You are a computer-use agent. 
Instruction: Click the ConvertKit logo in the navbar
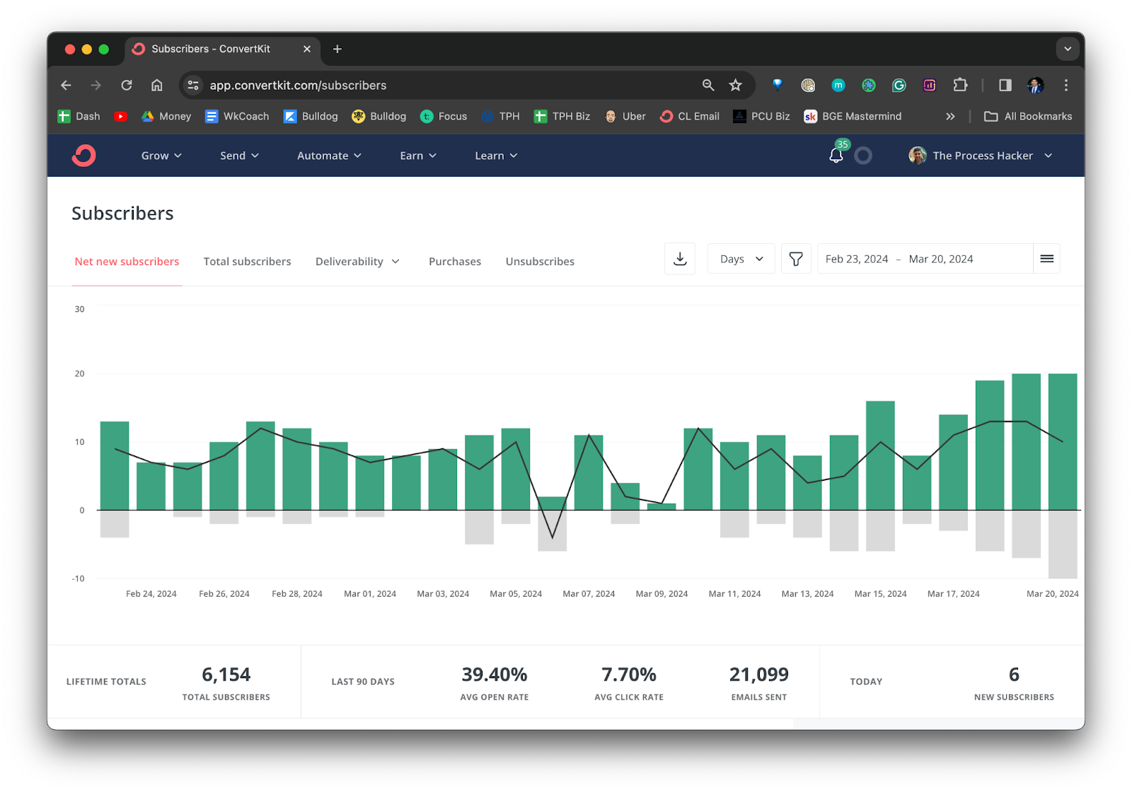point(83,156)
